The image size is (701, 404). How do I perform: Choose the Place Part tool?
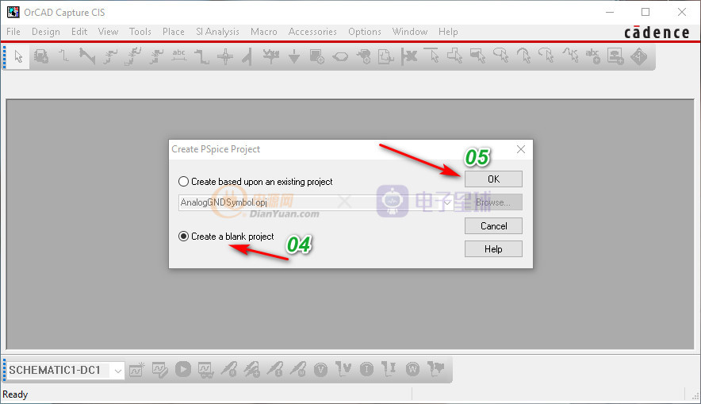pyautogui.click(x=41, y=57)
